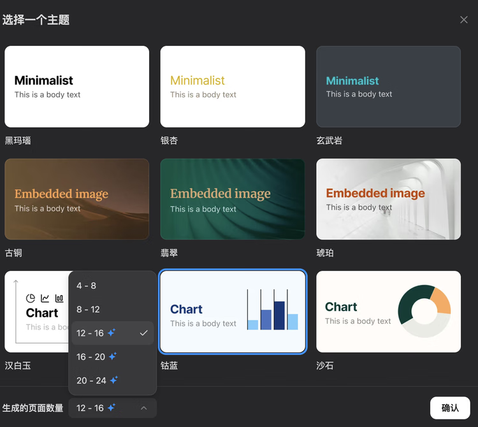Pick the 20 - 24 pages option
Screen dimensions: 478x427
click(112, 380)
